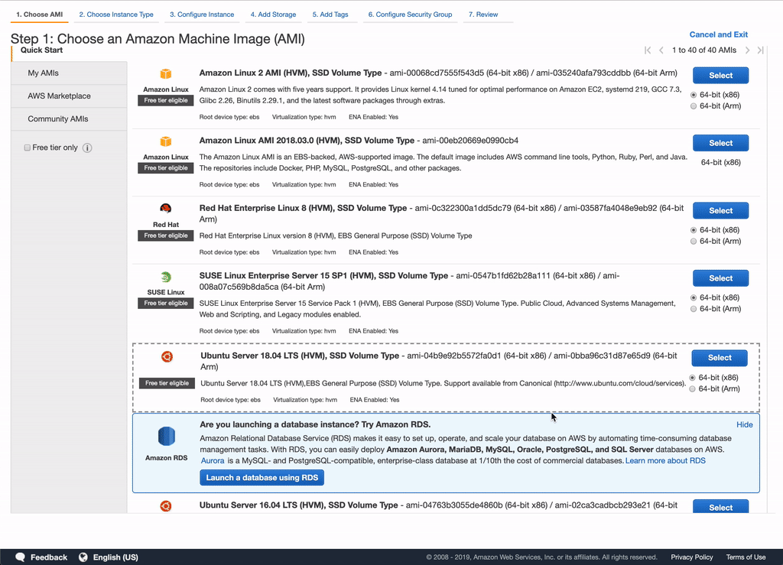Open Community AMIs in the sidebar
Image resolution: width=783 pixels, height=565 pixels.
tap(69, 119)
